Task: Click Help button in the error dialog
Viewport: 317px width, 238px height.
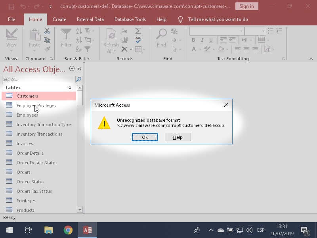Action: [x=178, y=137]
